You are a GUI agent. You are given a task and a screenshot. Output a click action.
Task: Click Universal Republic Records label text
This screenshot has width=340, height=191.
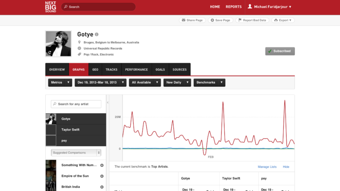pos(103,48)
